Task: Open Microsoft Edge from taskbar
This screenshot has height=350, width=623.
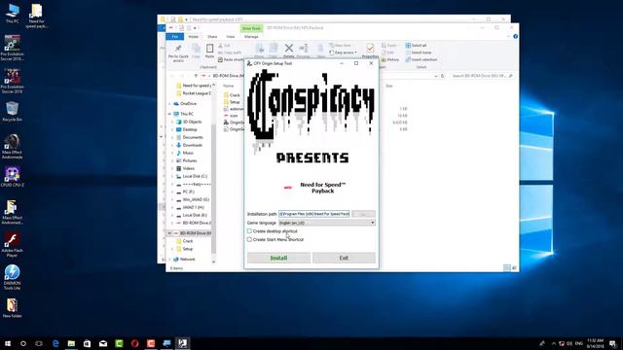Action: 55,343
